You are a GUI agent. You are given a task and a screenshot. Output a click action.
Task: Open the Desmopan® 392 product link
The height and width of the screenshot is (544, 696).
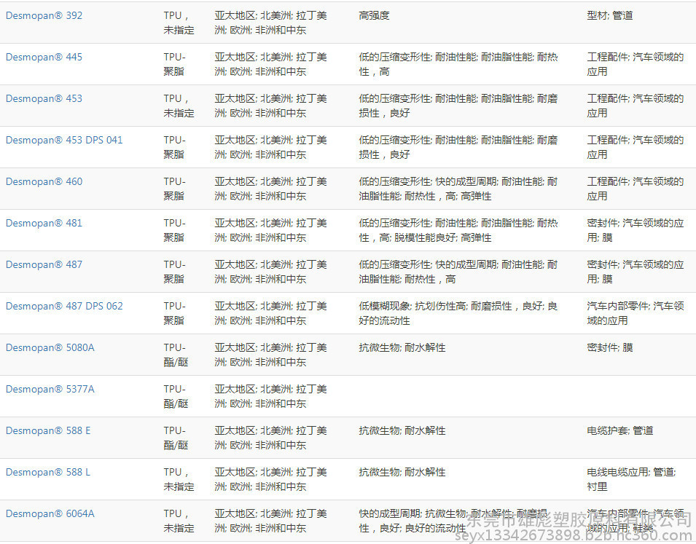click(44, 15)
